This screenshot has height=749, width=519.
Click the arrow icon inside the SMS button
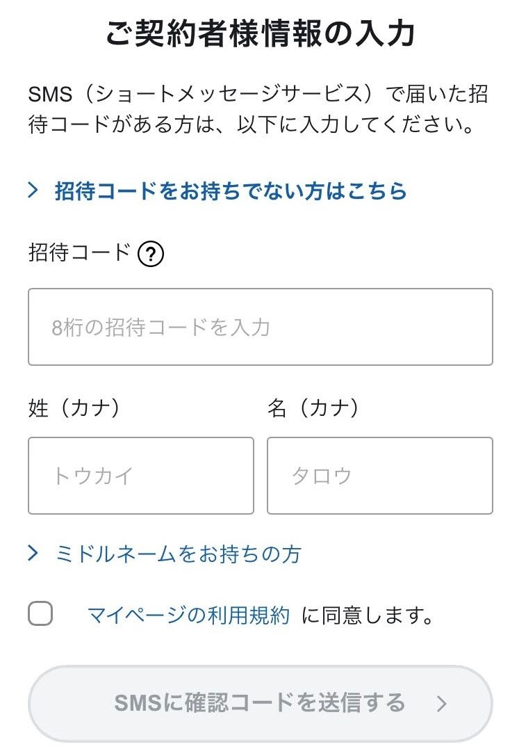pyautogui.click(x=442, y=704)
